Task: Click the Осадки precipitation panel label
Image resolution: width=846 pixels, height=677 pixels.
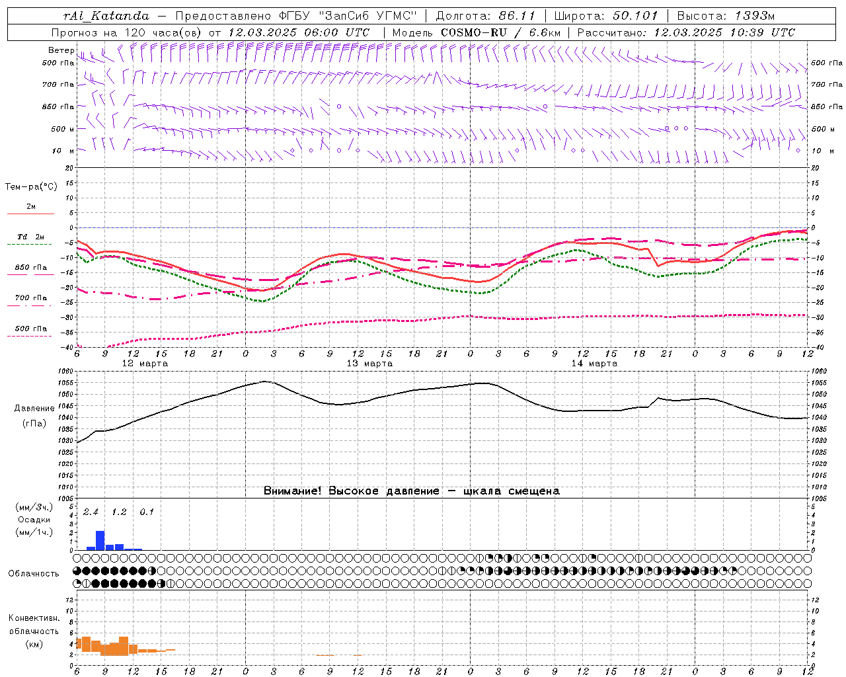Action: pos(34,520)
